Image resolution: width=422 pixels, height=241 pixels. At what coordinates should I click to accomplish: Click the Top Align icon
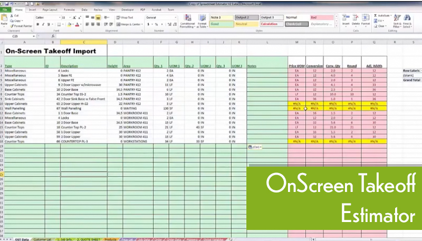click(x=87, y=17)
